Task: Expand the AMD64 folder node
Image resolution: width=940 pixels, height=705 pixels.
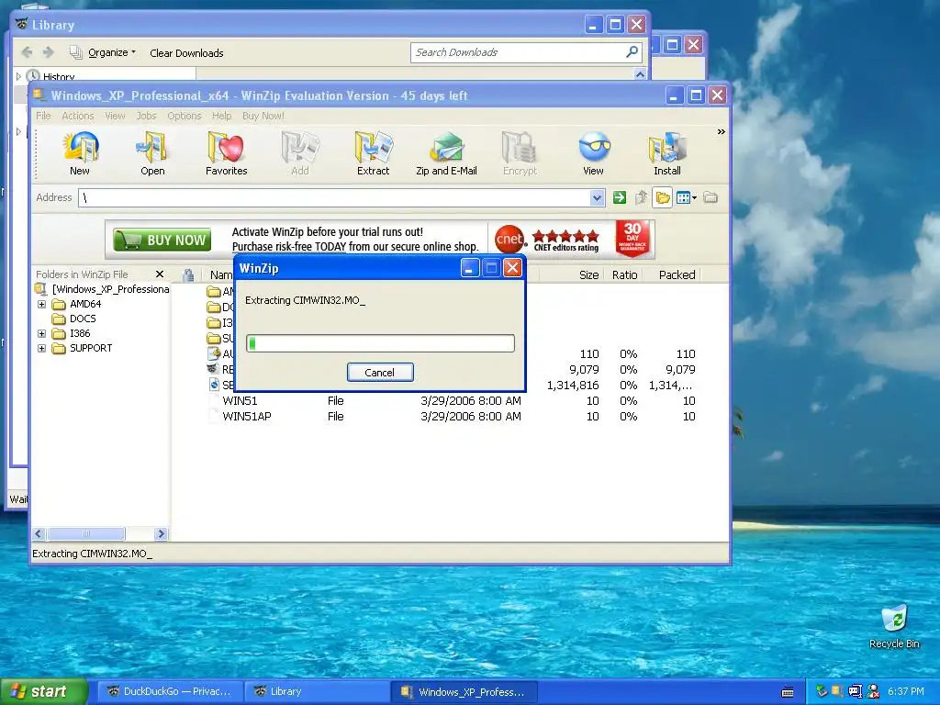Action: pos(41,304)
